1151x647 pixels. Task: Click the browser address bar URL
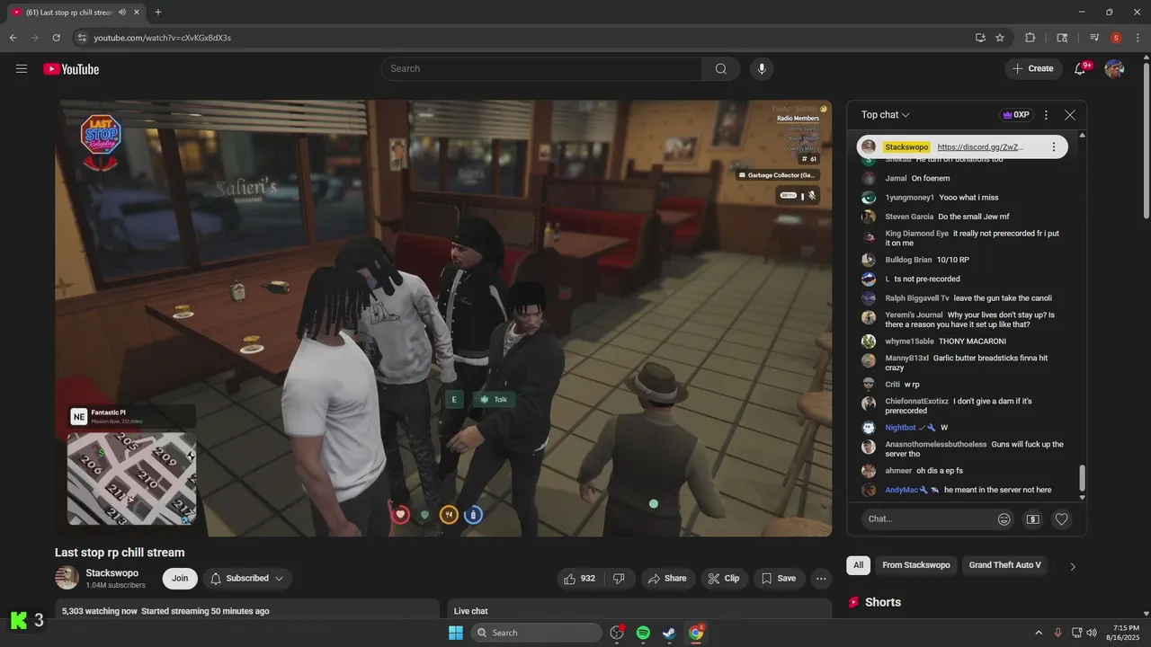[x=163, y=38]
